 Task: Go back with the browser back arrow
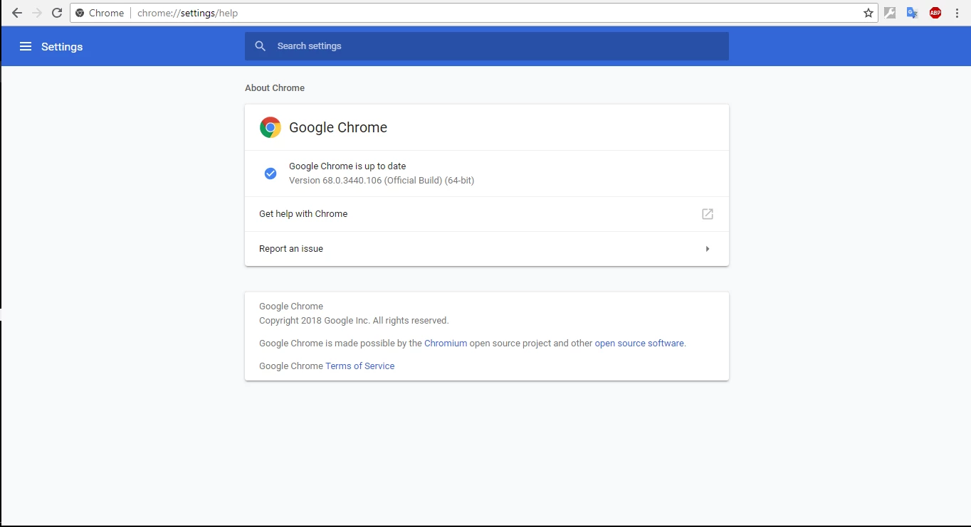[x=17, y=13]
